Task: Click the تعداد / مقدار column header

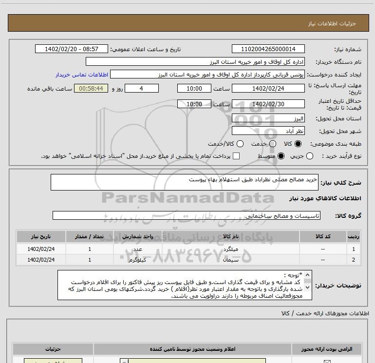Action: [90, 236]
